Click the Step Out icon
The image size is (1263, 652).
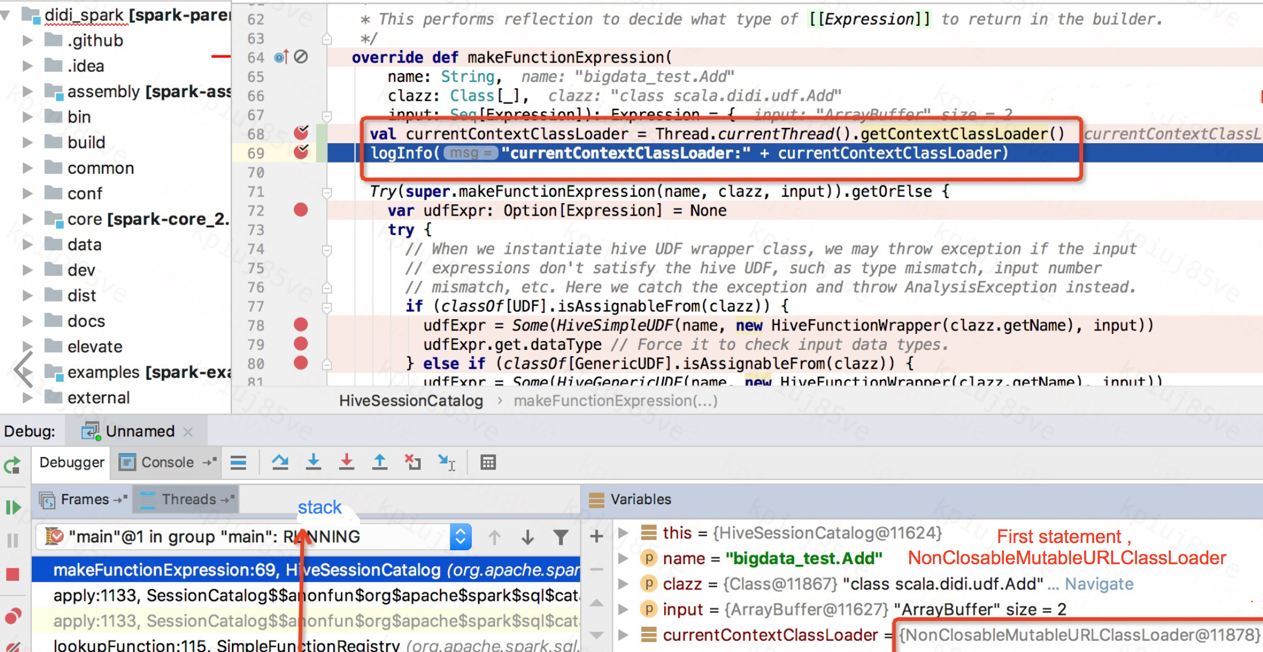(380, 462)
